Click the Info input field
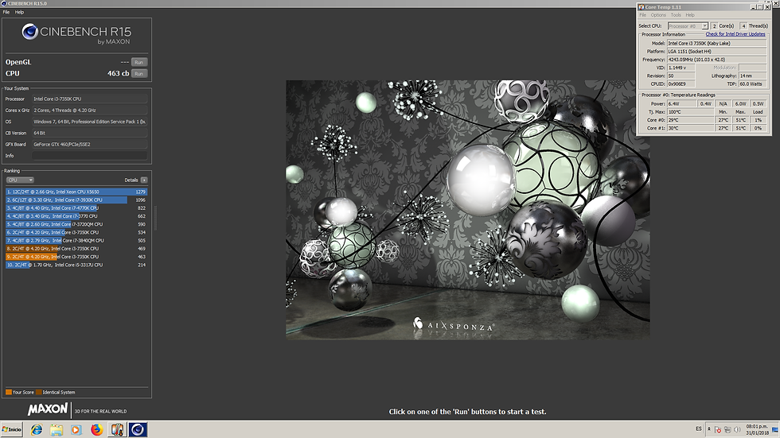 (90, 156)
